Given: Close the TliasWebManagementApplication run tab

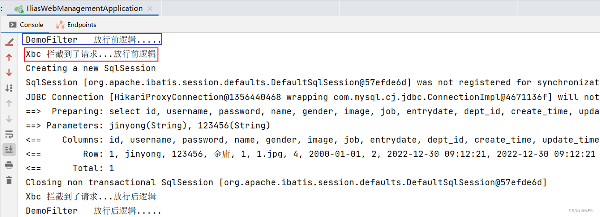Looking at the screenshot, I should pyautogui.click(x=151, y=9).
